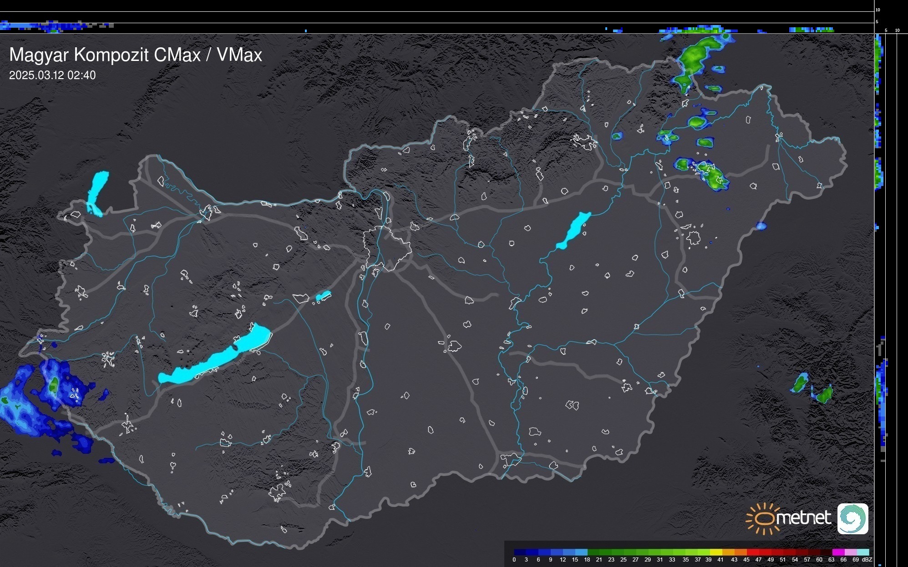Image resolution: width=908 pixels, height=567 pixels.
Task: Click the metnet wordmark text
Action: [x=804, y=518]
